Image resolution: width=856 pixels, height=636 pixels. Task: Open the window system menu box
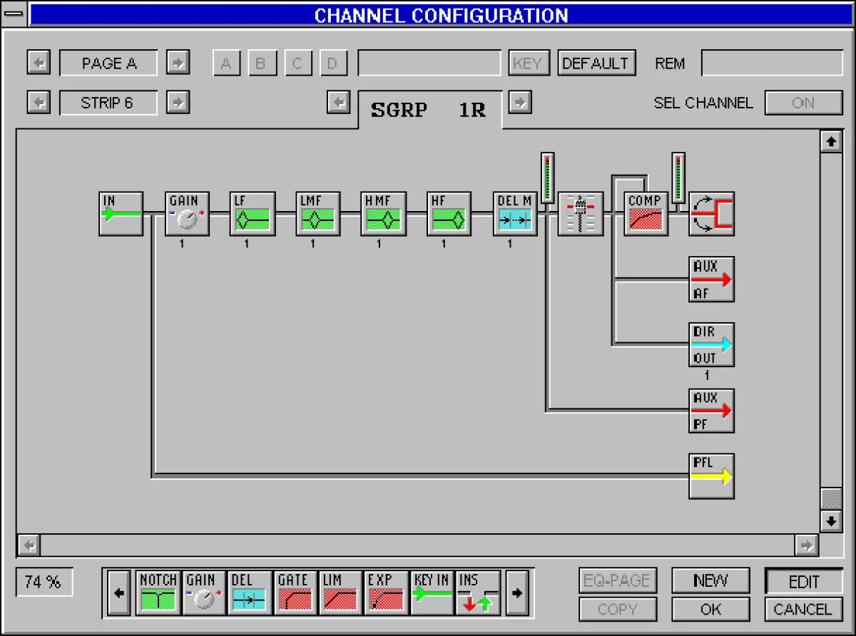tap(14, 14)
